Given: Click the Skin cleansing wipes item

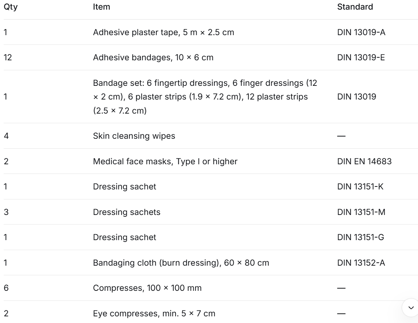Looking at the screenshot, I should pyautogui.click(x=134, y=136).
